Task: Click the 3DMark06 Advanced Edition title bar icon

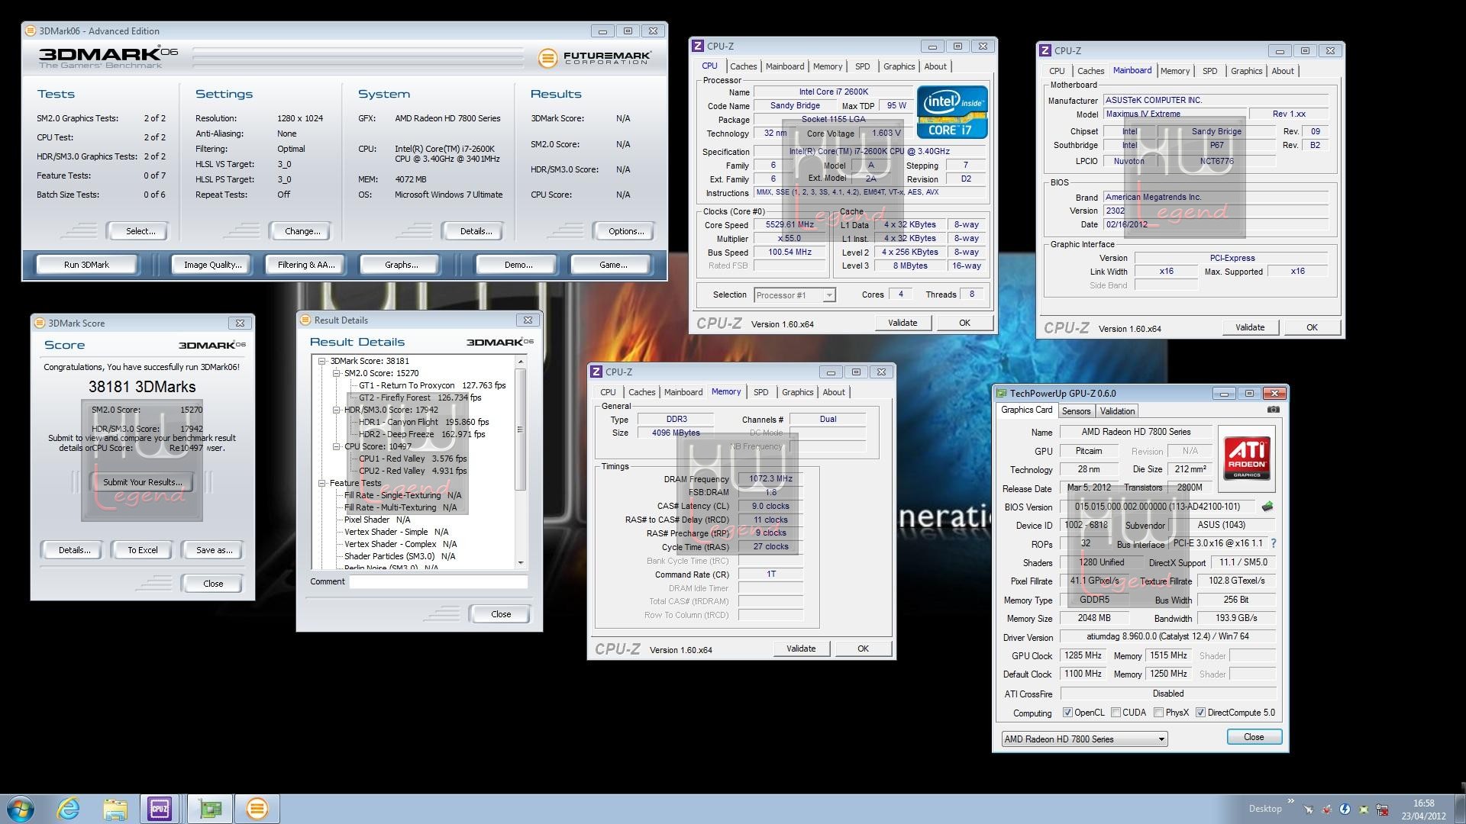Action: [31, 31]
